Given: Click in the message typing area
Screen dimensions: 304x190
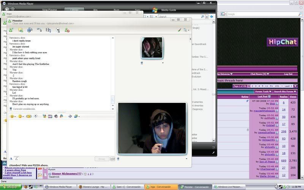Looking at the screenshot, I should coord(61,137).
